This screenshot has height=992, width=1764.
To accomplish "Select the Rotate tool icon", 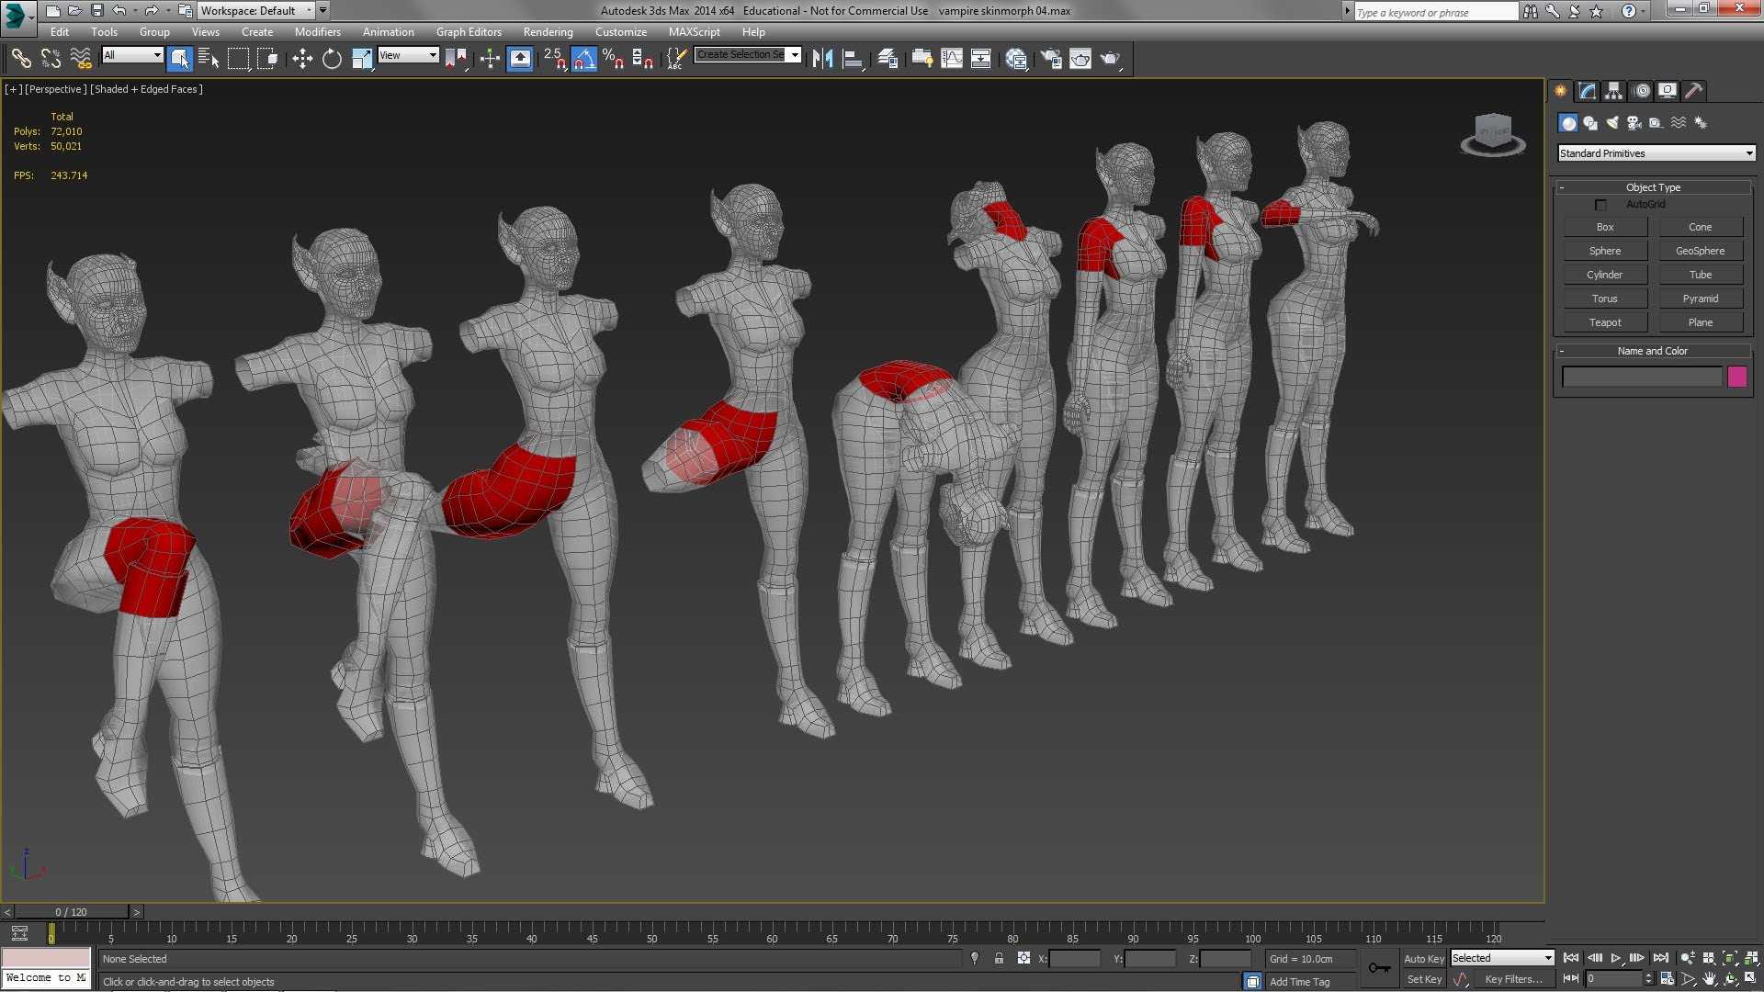I will pos(331,58).
